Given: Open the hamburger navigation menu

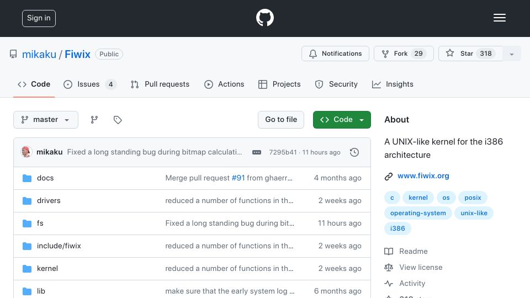Looking at the screenshot, I should pos(499,18).
